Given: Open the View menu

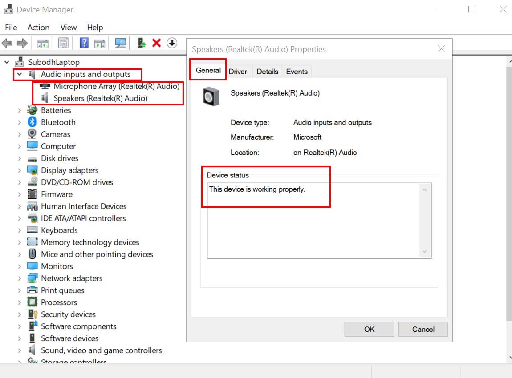Looking at the screenshot, I should click(x=68, y=27).
